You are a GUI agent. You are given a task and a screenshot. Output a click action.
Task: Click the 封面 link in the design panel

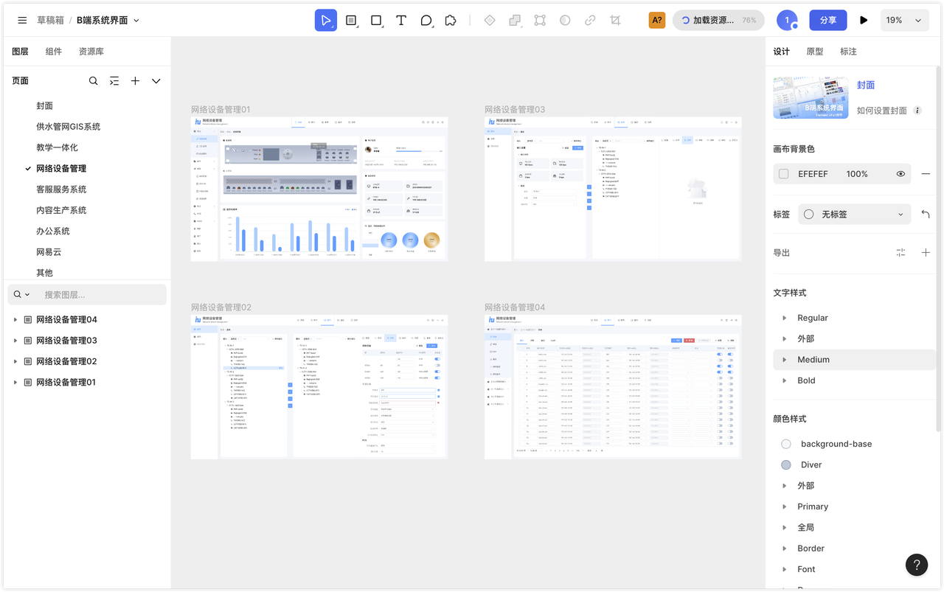866,86
